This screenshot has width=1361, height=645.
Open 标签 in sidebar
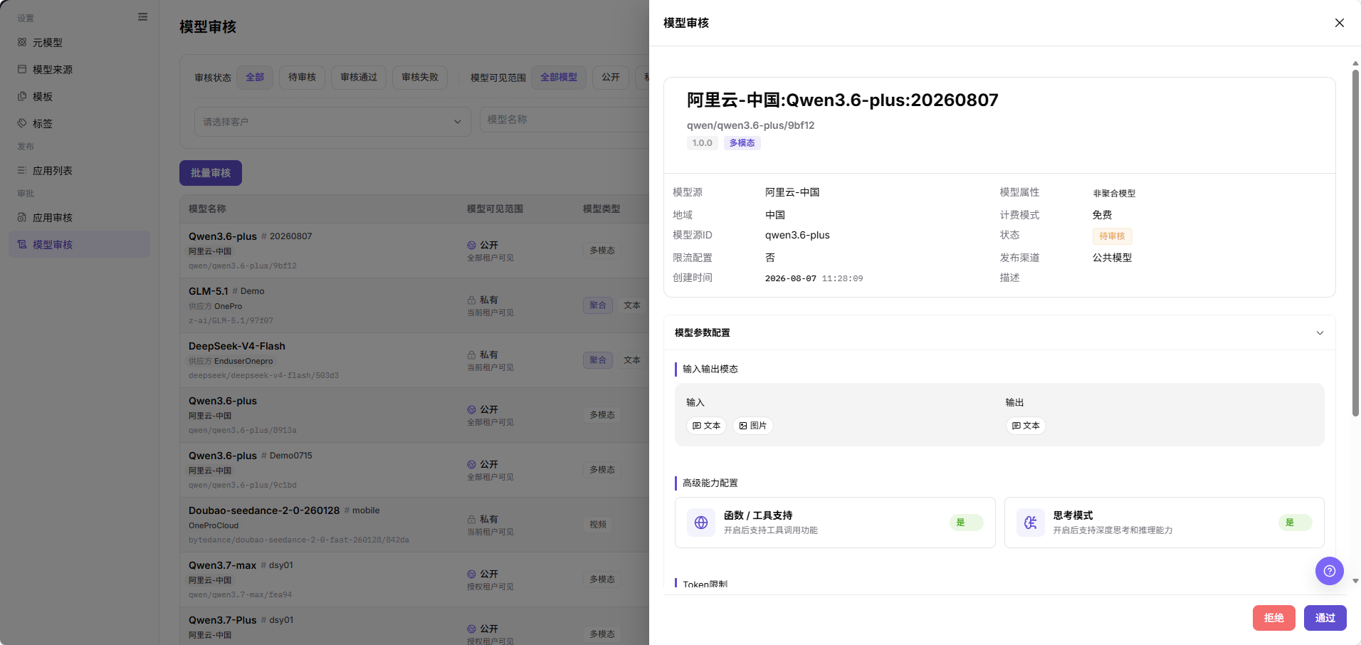point(79,124)
